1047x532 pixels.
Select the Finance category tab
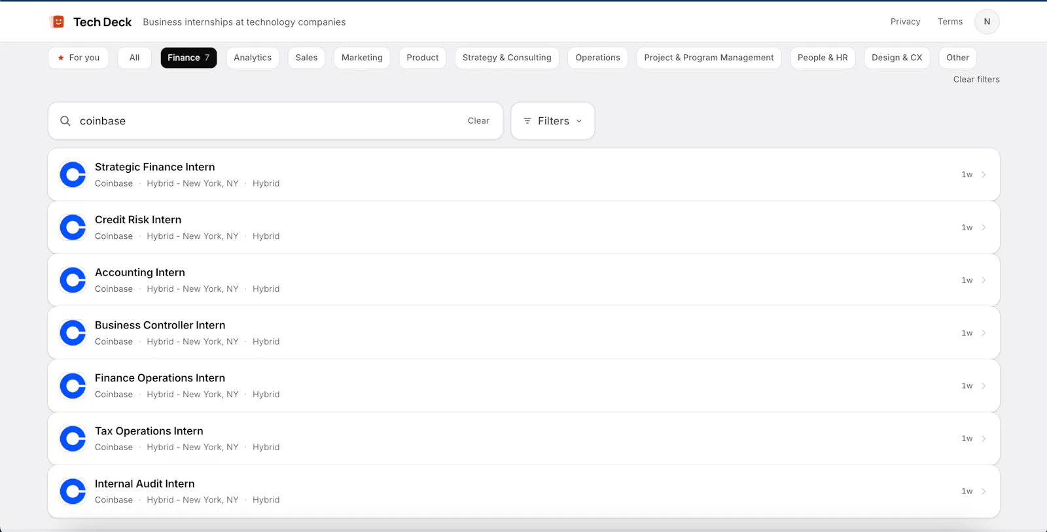[x=188, y=58]
